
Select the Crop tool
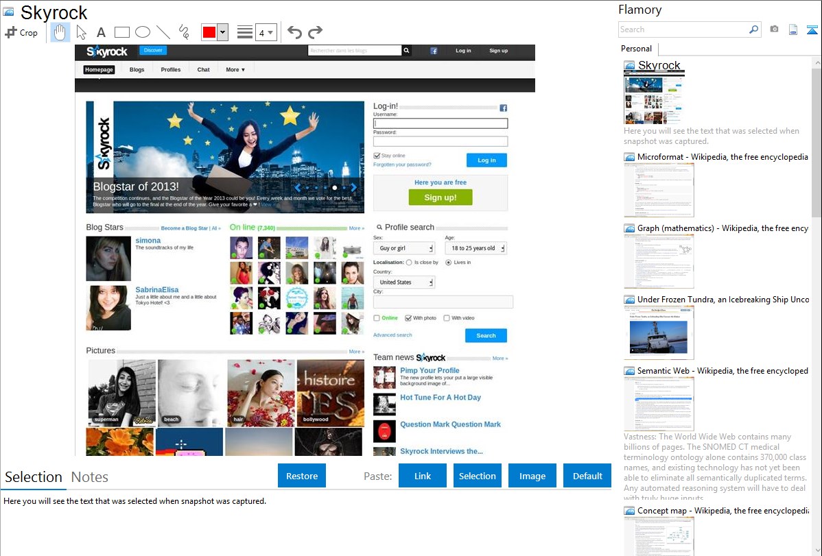21,32
